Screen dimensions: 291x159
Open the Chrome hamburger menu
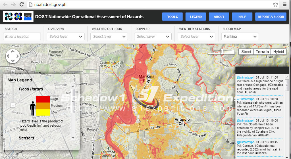284,4
